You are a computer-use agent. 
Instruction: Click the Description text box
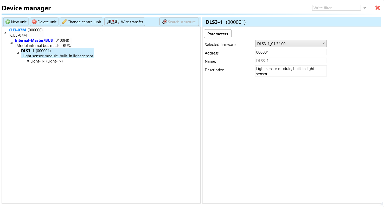[291, 71]
